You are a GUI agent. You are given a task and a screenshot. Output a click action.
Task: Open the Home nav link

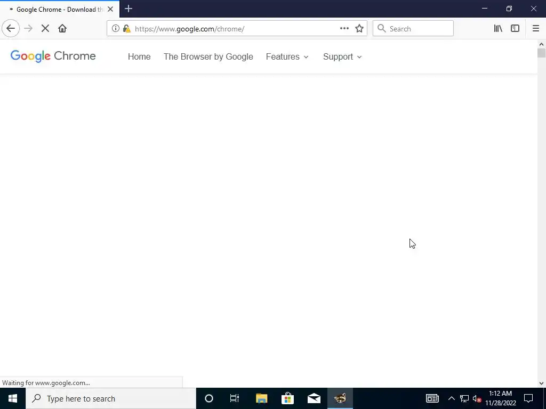139,56
